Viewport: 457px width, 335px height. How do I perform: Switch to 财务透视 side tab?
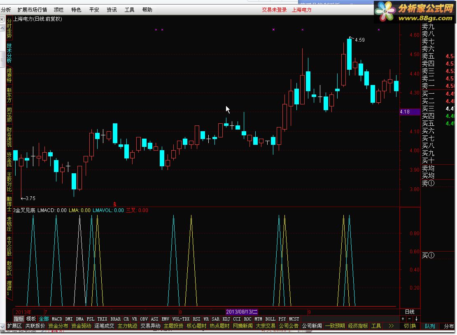click(x=9, y=137)
